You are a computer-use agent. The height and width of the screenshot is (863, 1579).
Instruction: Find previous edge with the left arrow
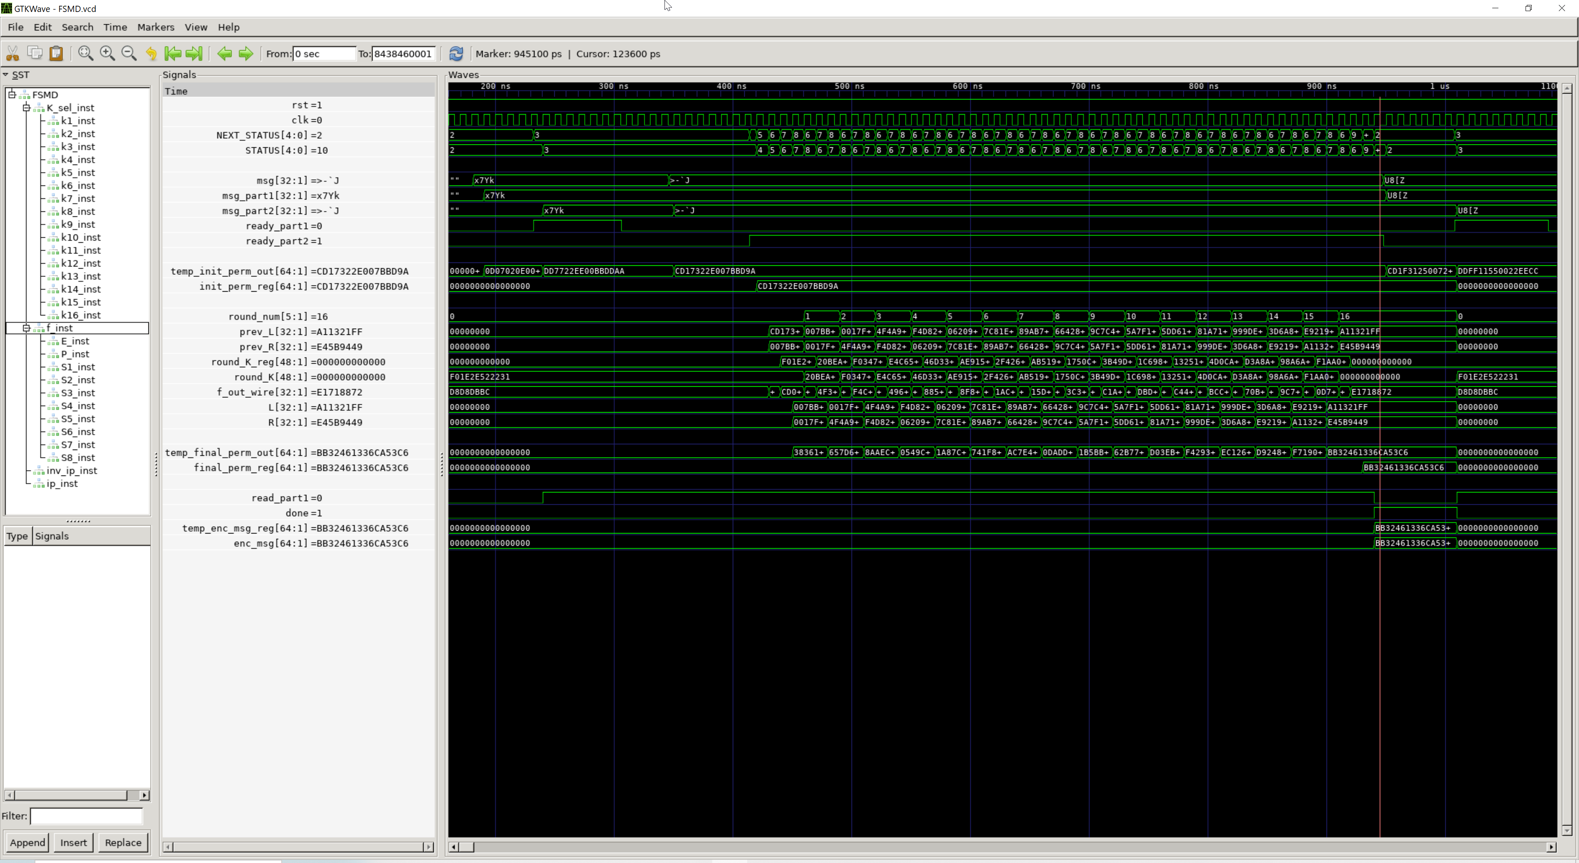click(x=225, y=53)
